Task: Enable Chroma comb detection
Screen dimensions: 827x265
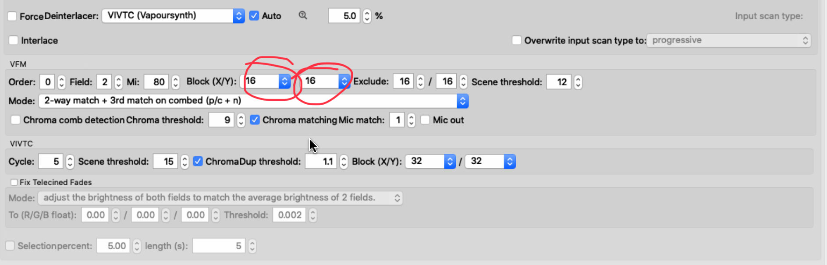Action: pyautogui.click(x=16, y=120)
